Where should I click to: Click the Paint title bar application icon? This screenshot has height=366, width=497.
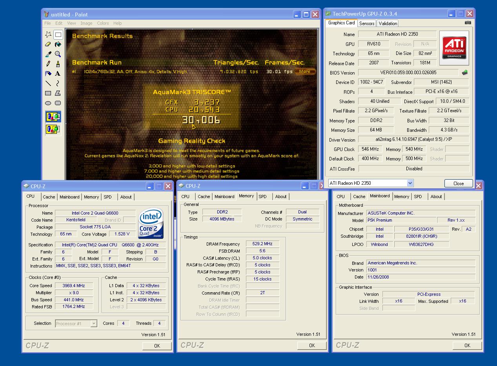[x=47, y=15]
